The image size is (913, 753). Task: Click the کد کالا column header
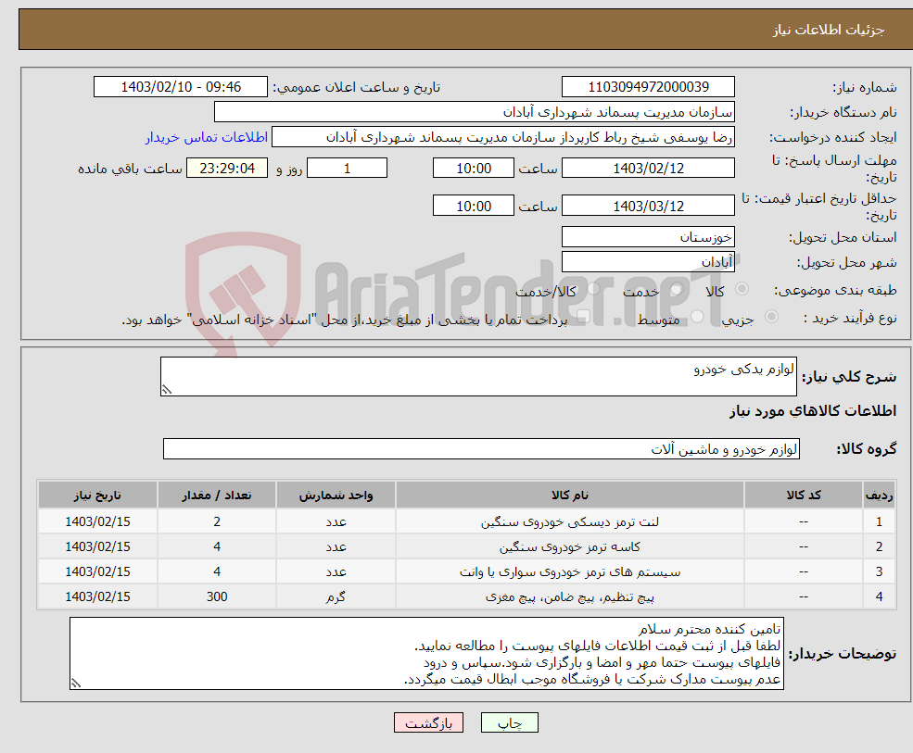(x=804, y=495)
